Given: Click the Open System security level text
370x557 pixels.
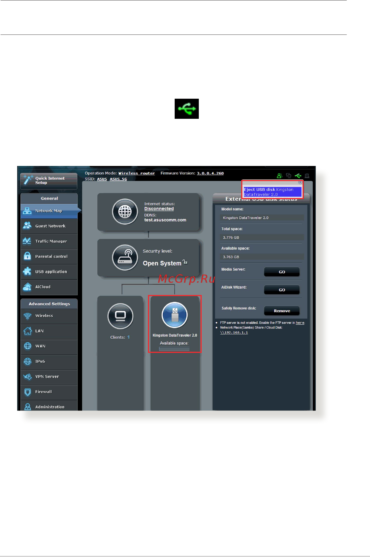Looking at the screenshot, I should 162,263.
